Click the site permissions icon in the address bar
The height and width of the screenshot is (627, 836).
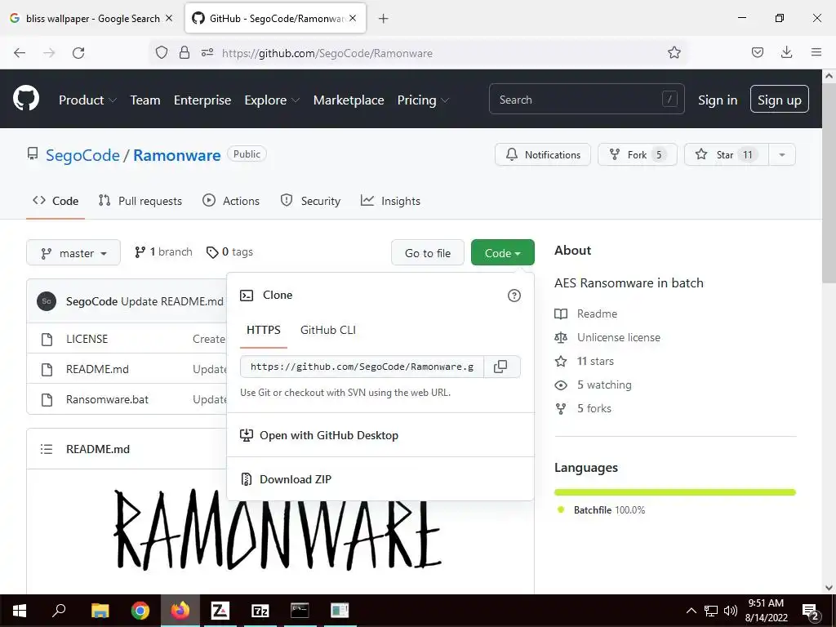pyautogui.click(x=207, y=52)
